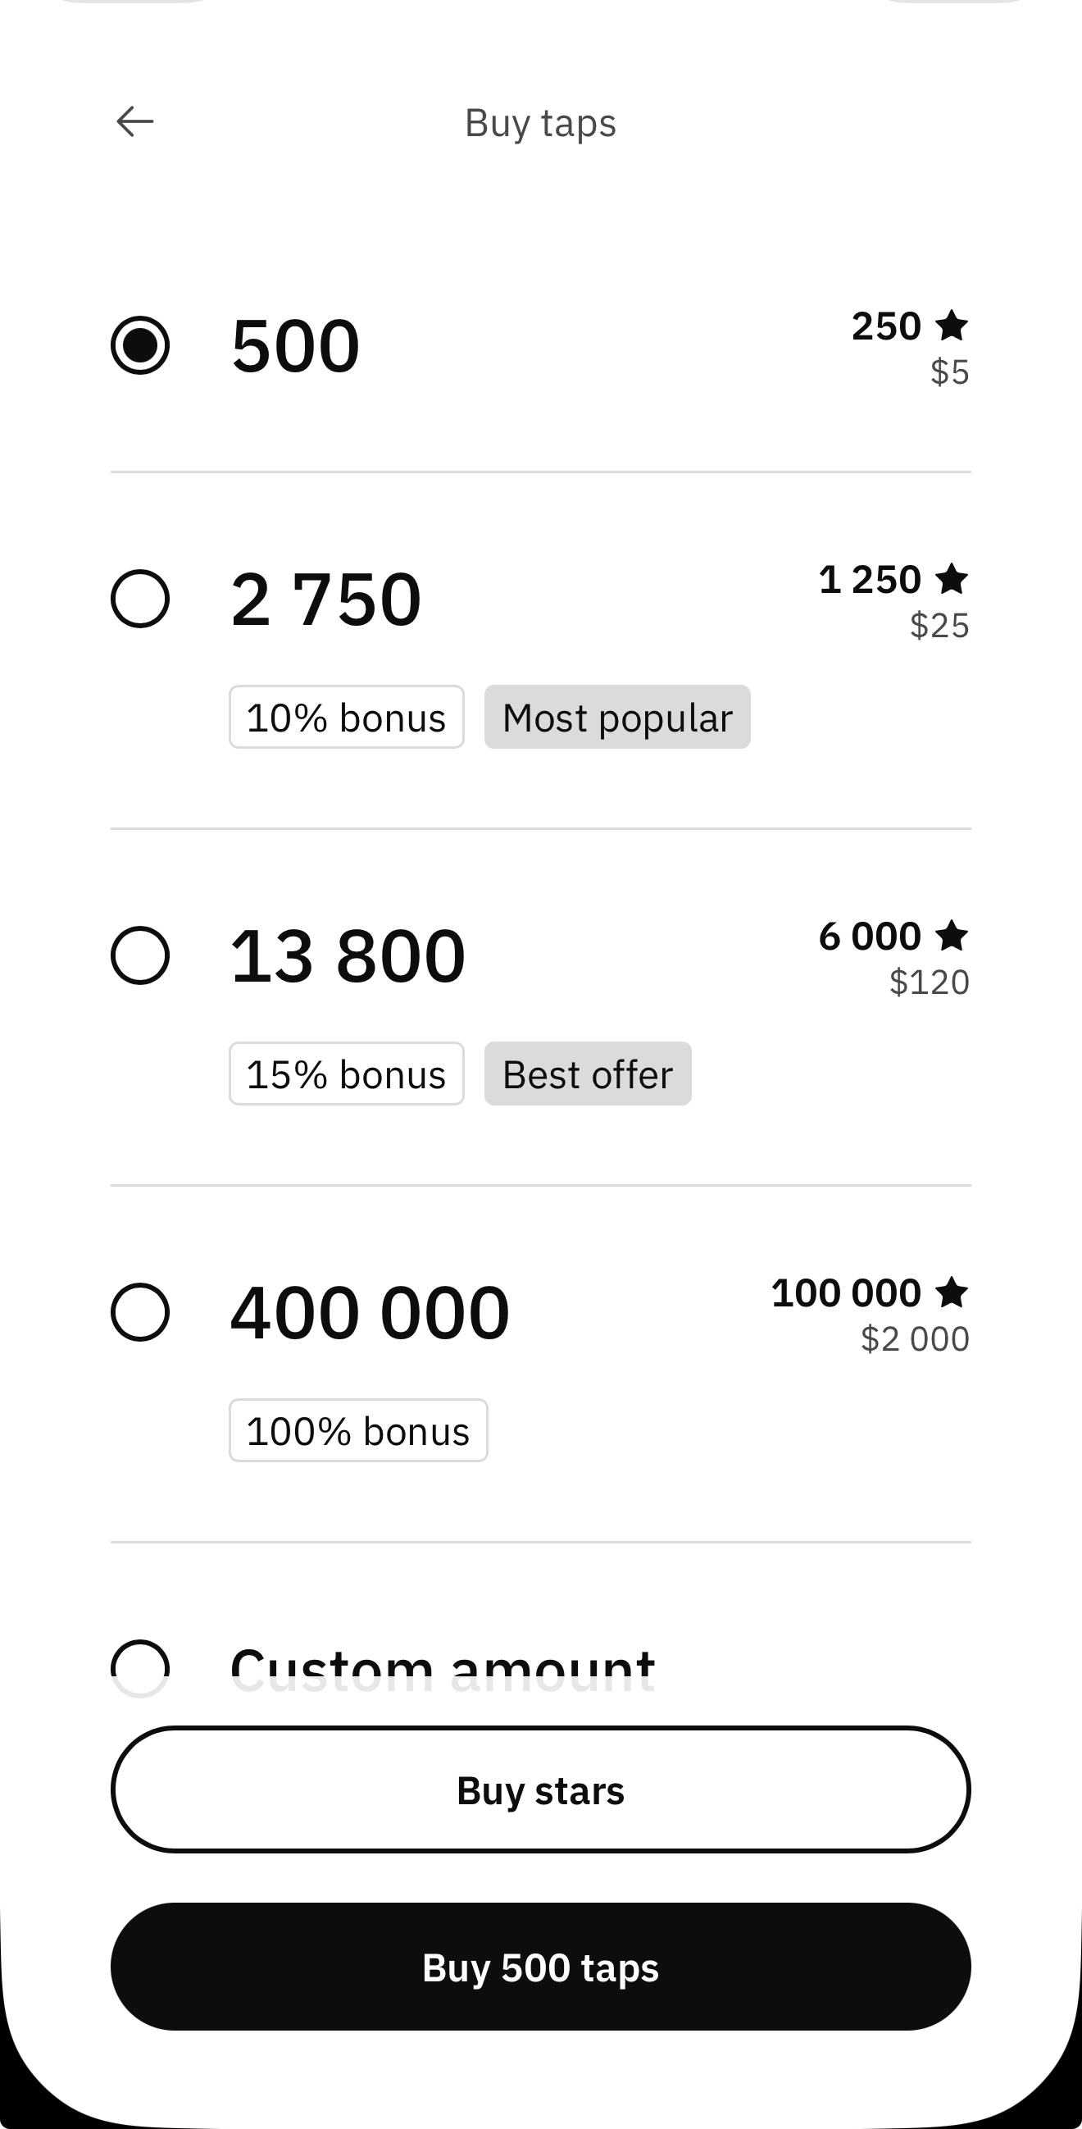Choose the 13 800 taps radio option
This screenshot has height=2129, width=1082.
(x=140, y=955)
